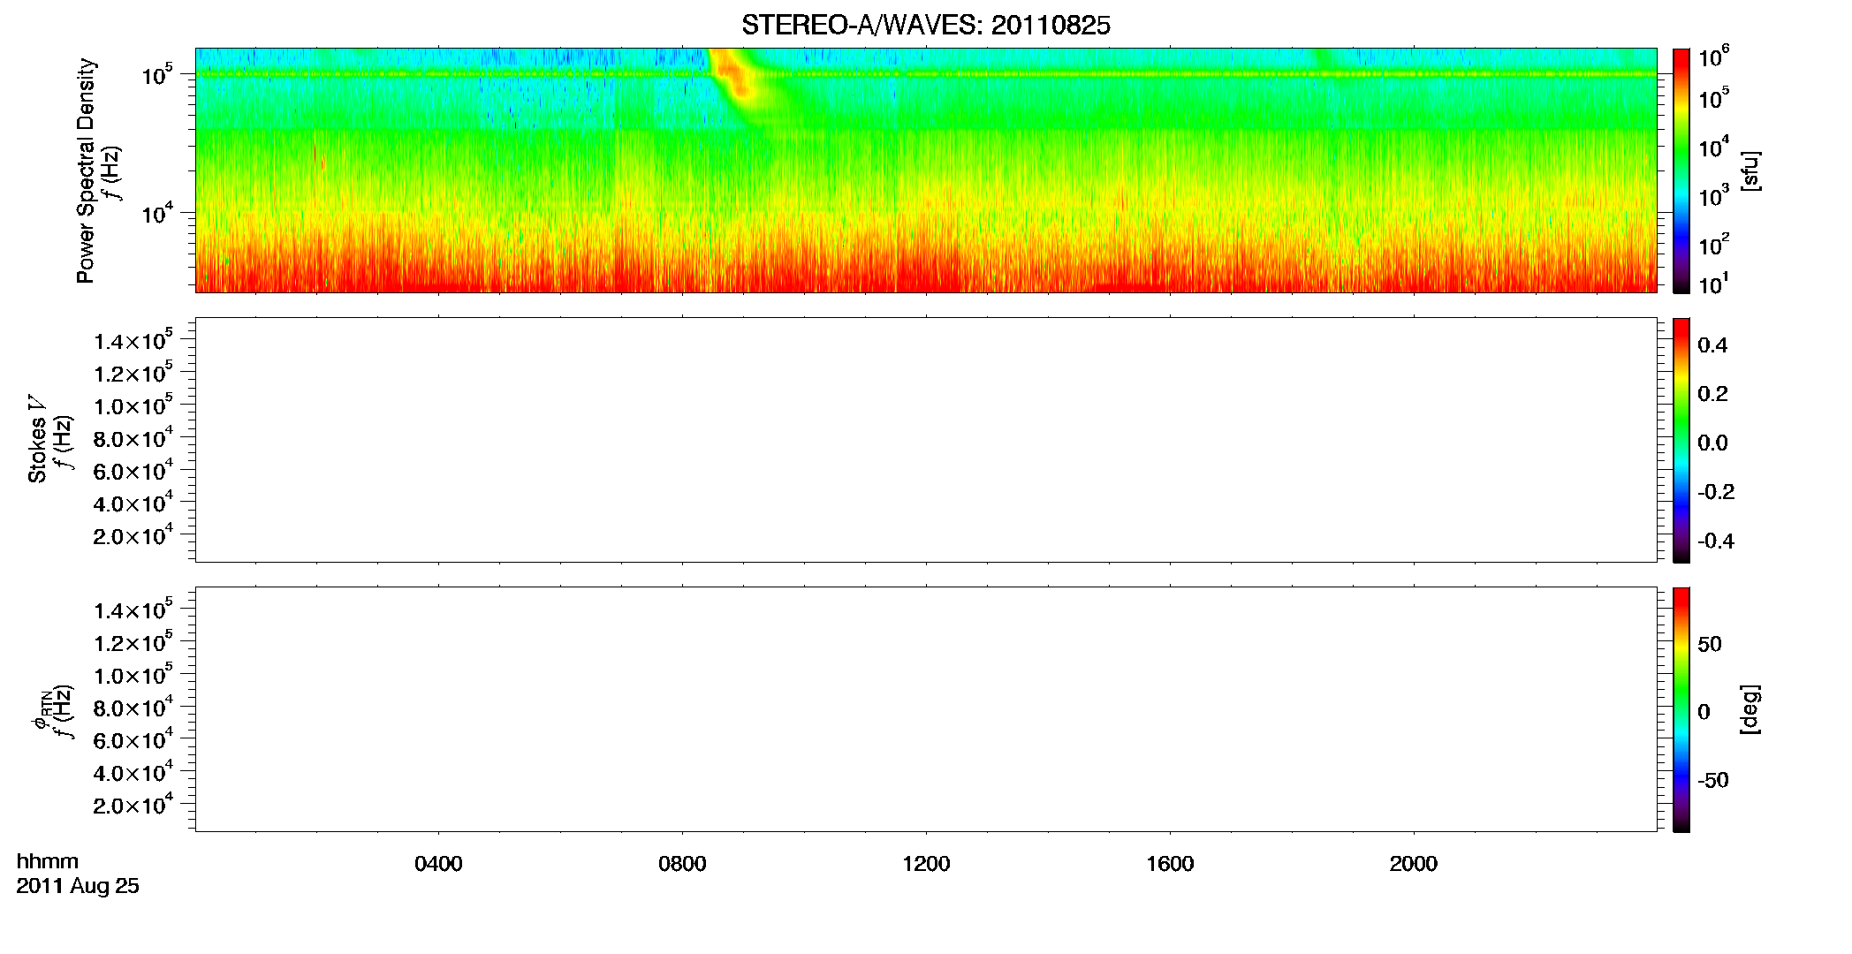
Task: Click the "10^4" spectrogram frequency axis tick
Action: click(157, 212)
